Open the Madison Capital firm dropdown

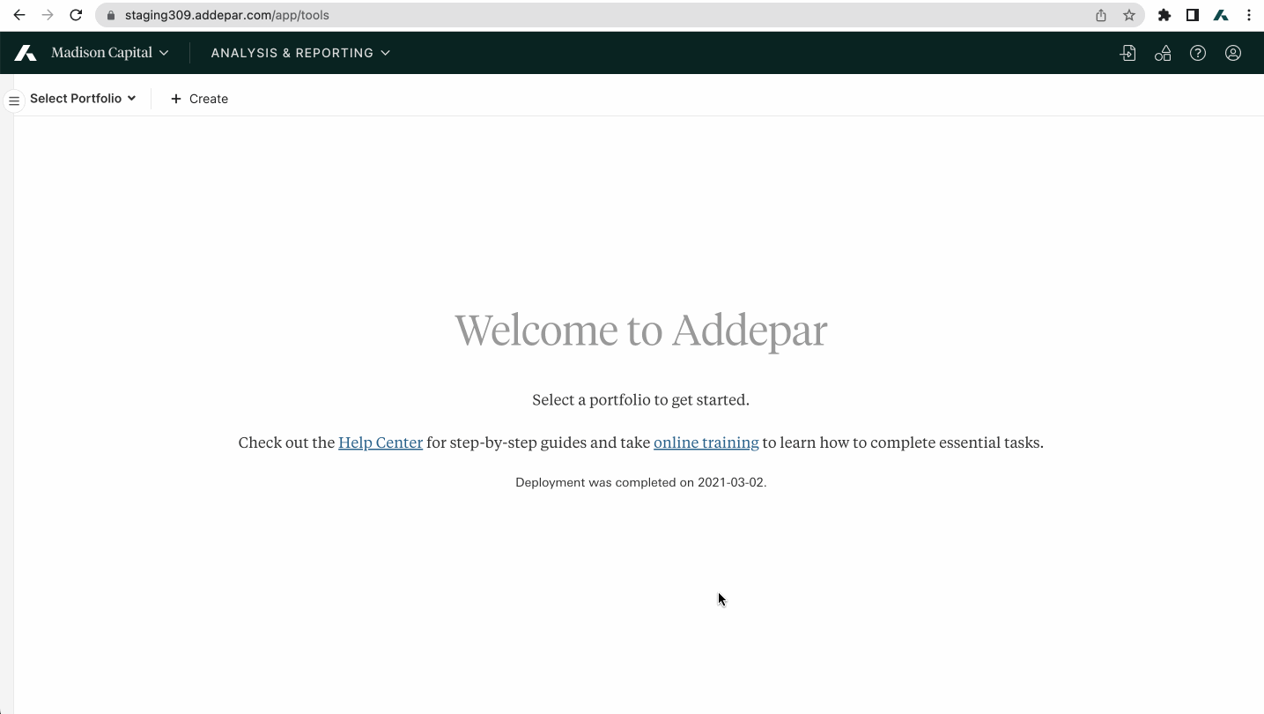point(109,53)
